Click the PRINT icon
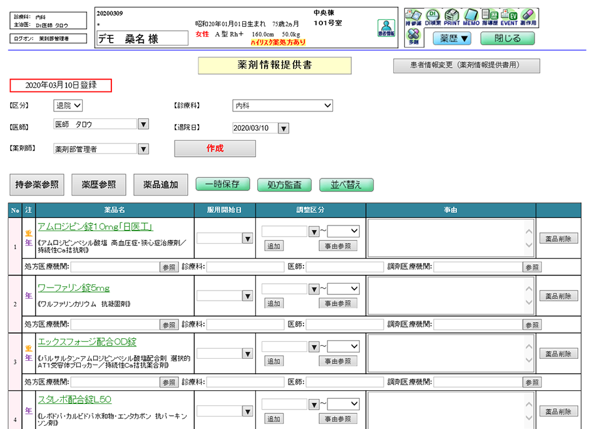 (452, 18)
